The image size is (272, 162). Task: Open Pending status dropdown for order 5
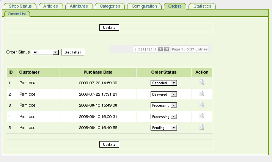[x=164, y=128]
